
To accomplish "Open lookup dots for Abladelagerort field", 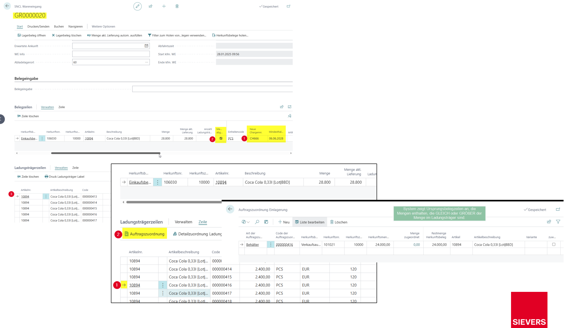I will [147, 62].
